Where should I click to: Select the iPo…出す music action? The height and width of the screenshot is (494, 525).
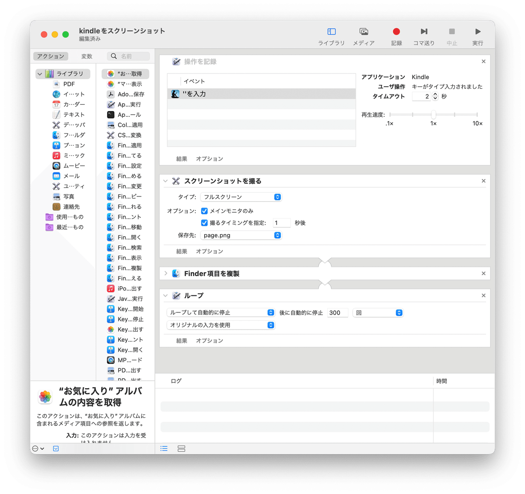pos(125,288)
